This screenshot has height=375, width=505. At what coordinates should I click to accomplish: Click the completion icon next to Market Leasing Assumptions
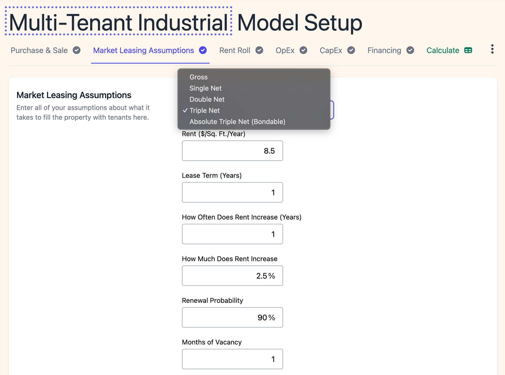click(x=203, y=50)
